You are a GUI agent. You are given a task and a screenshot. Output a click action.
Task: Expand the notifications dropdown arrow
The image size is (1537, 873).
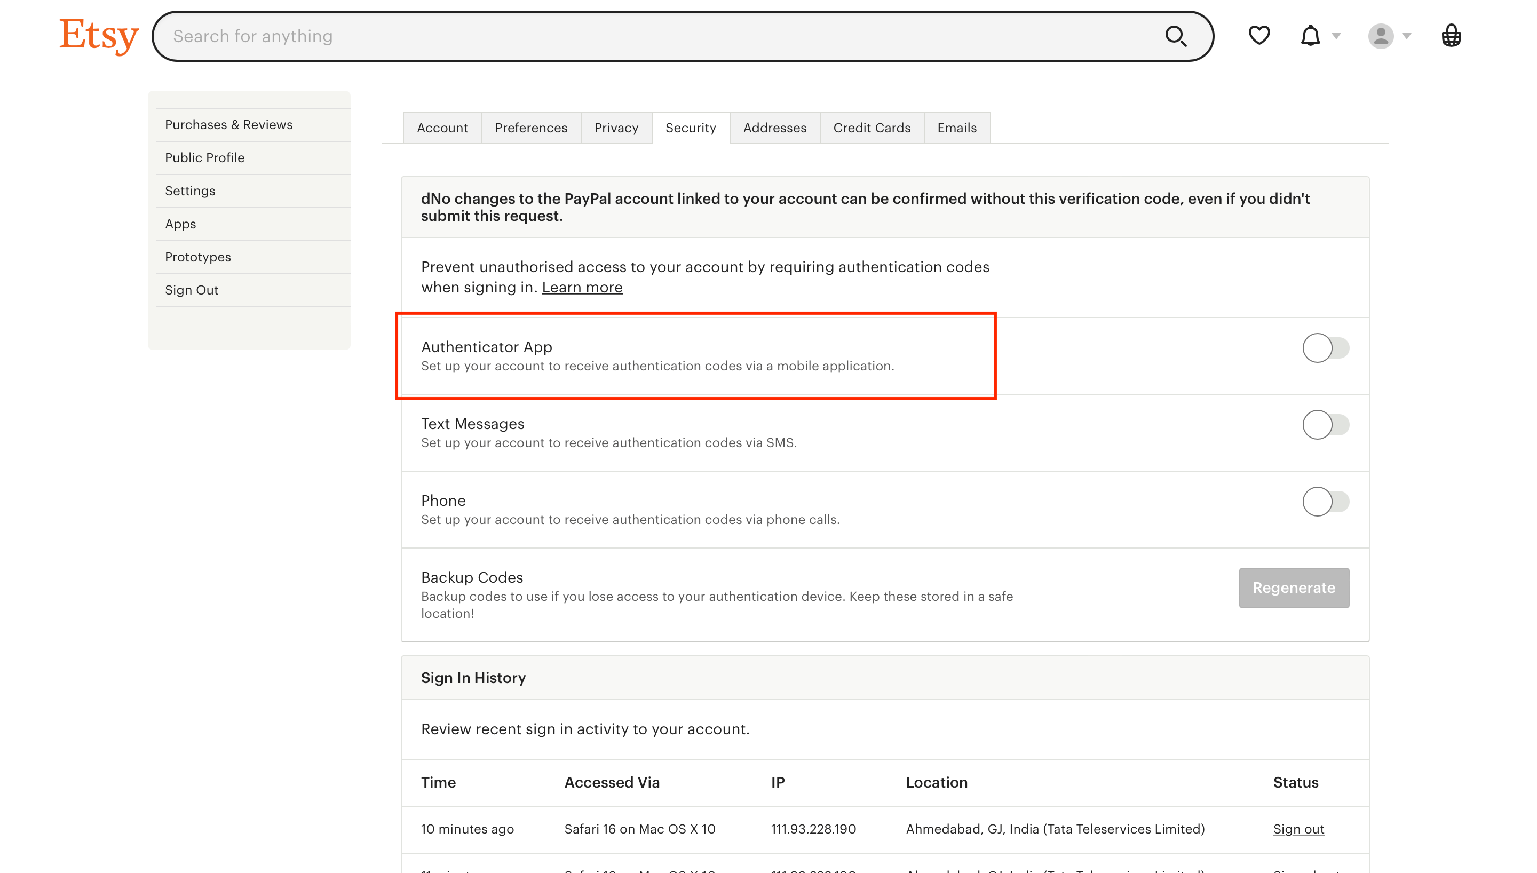click(1336, 36)
